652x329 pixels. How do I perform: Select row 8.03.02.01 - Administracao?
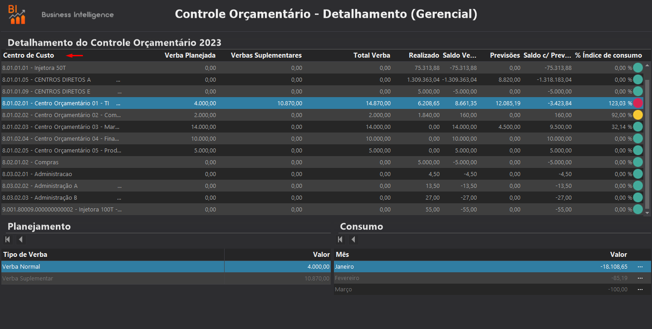[322, 174]
